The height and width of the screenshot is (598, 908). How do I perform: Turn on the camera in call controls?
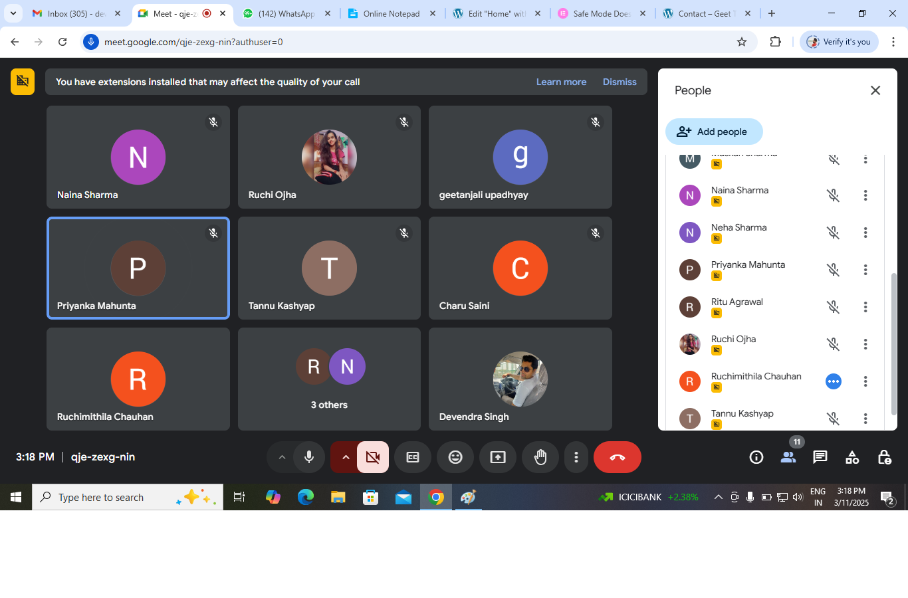click(x=373, y=457)
